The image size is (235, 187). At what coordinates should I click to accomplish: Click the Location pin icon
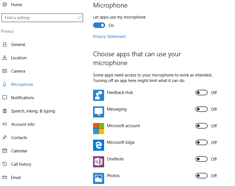5,58
